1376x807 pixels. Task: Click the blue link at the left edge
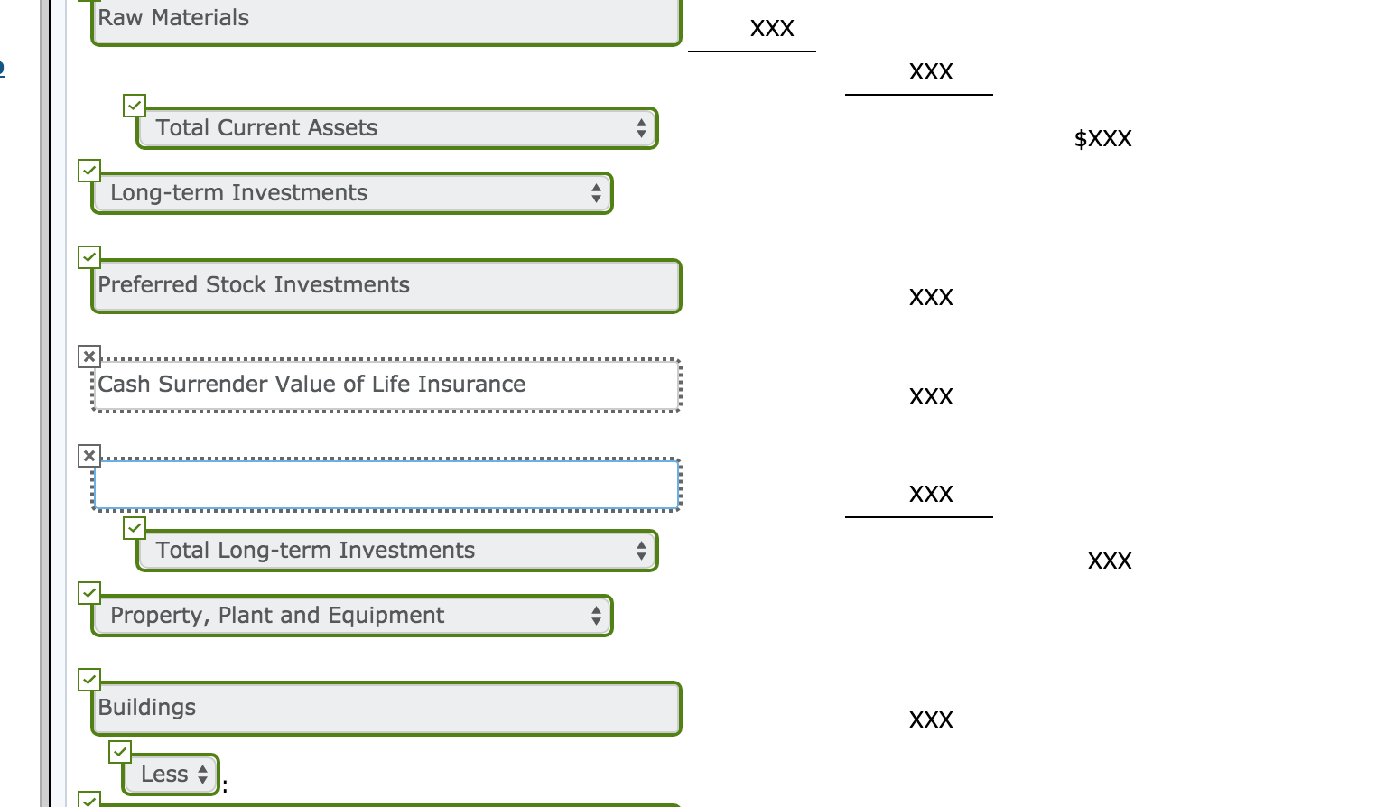pyautogui.click(x=3, y=69)
